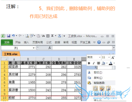Open the Undo history dropdown arrow
Image resolution: width=132 pixels, height=102 pixels.
point(16,36)
